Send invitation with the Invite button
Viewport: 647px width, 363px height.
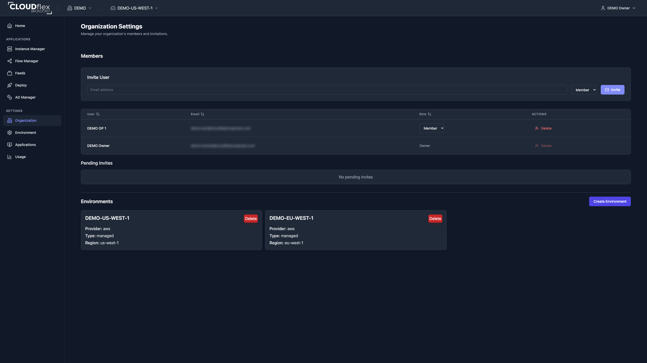point(612,90)
